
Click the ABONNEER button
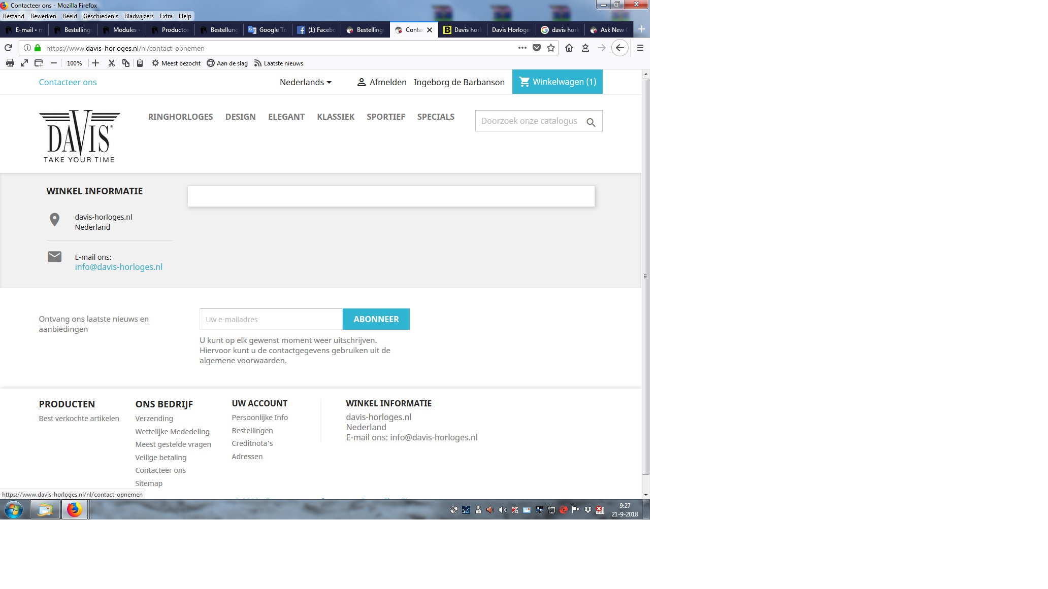(x=376, y=319)
